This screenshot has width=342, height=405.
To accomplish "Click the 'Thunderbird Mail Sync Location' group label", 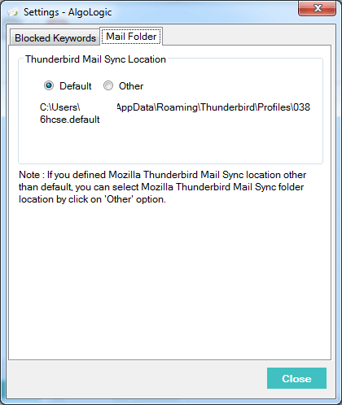I will tap(95, 59).
